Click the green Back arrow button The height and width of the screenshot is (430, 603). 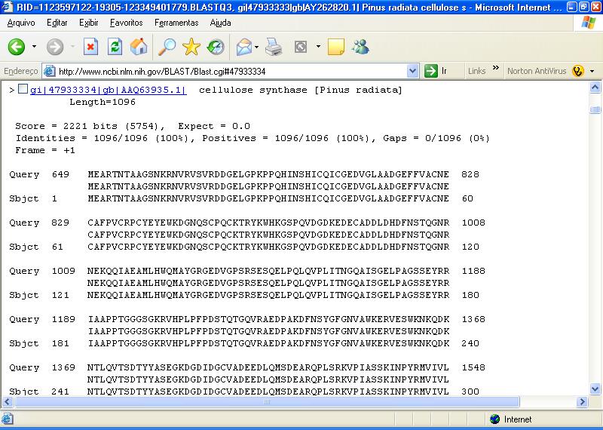16,47
